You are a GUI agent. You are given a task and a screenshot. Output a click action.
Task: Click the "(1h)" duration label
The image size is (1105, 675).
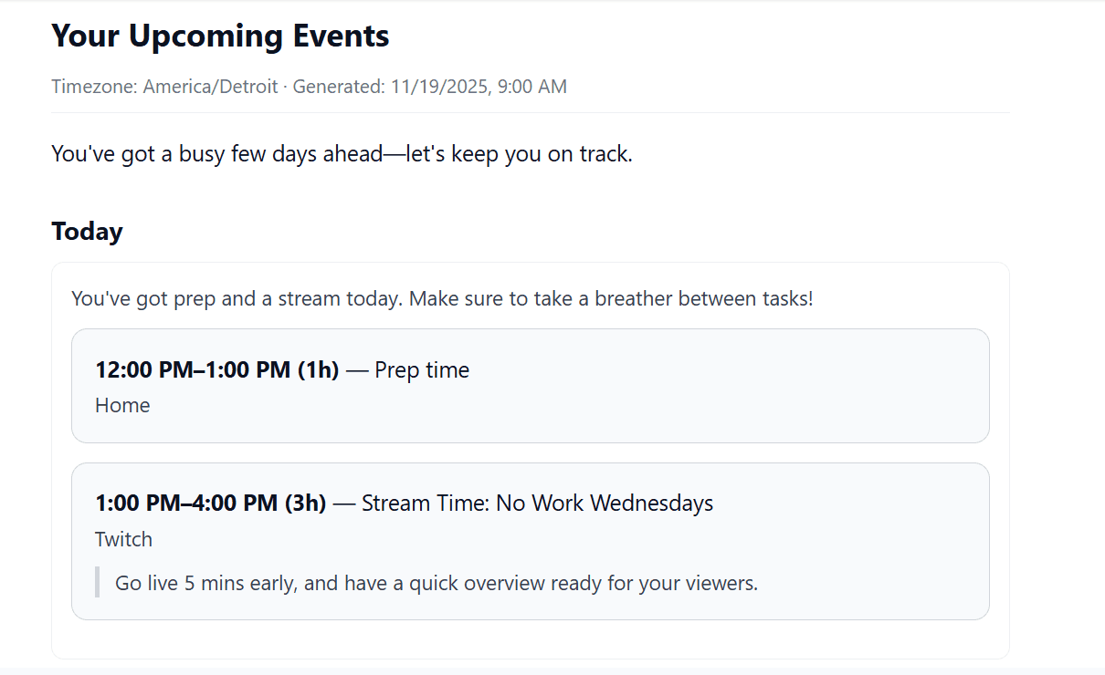[318, 370]
